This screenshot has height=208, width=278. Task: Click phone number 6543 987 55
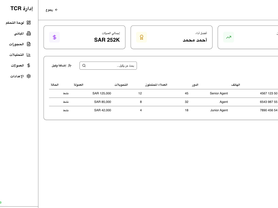pos(269,102)
